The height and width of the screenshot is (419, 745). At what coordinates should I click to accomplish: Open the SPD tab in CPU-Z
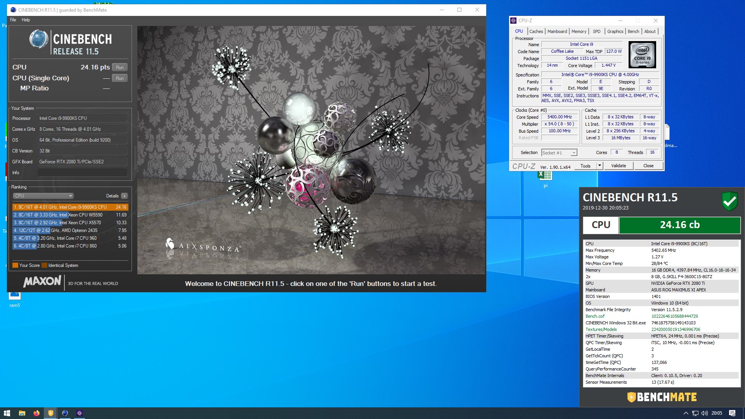click(x=597, y=31)
